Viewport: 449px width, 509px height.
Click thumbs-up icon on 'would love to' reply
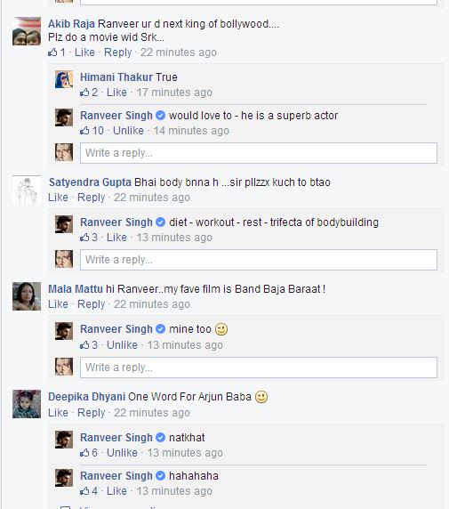(x=84, y=131)
